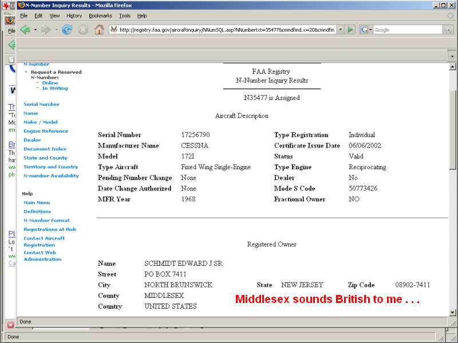Screen dimensions: 458x343
Task: Open the Territory and Country link
Action: [x=51, y=167]
